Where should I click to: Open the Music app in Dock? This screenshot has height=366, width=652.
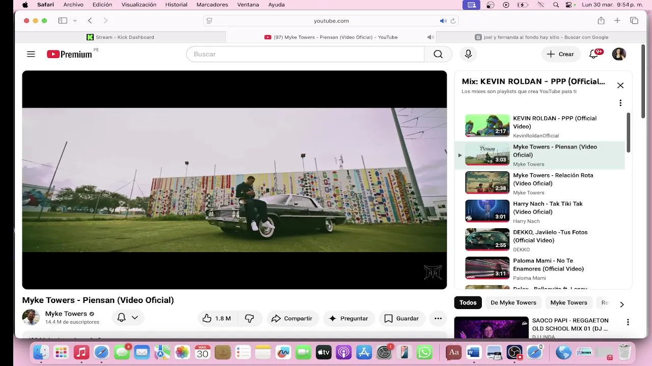(x=81, y=352)
